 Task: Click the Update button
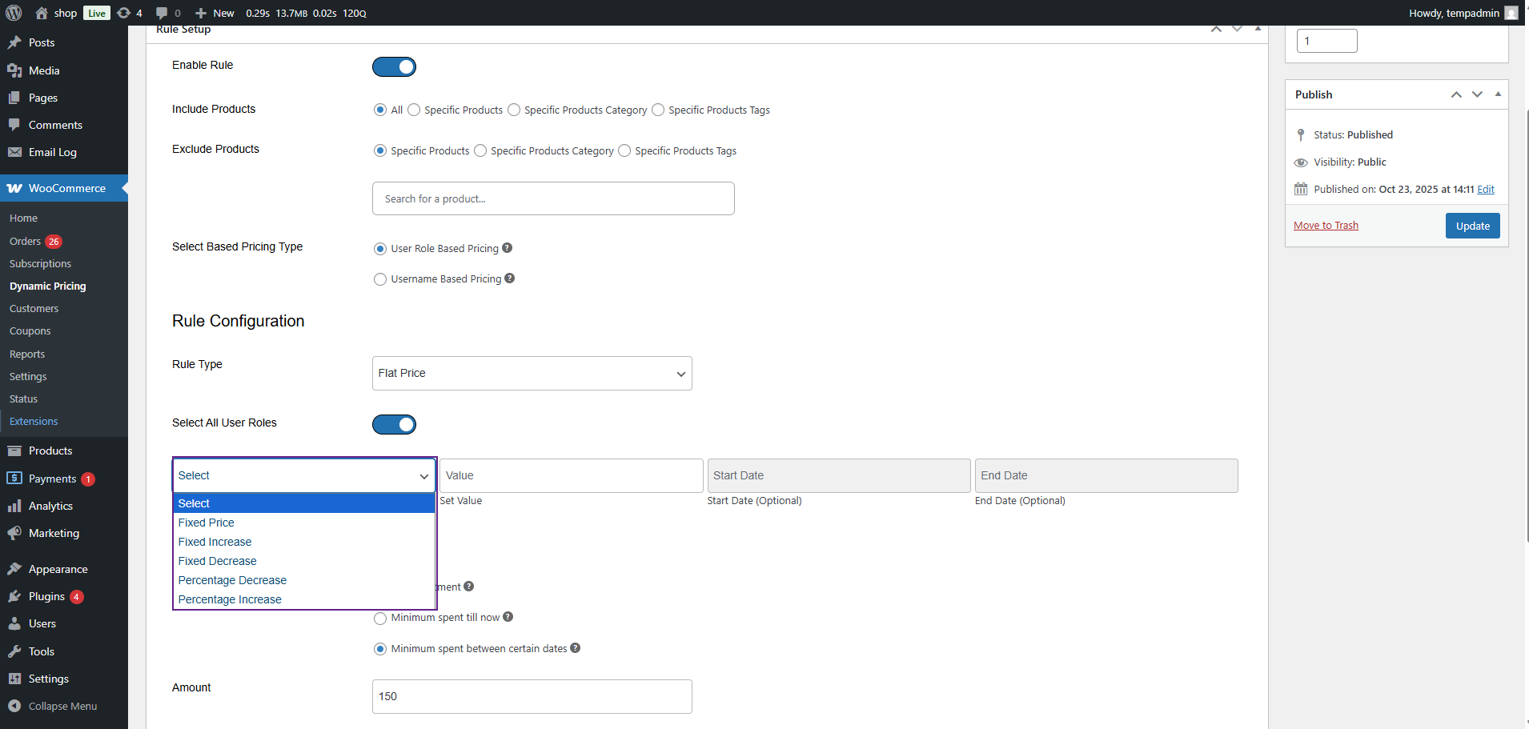click(x=1472, y=226)
